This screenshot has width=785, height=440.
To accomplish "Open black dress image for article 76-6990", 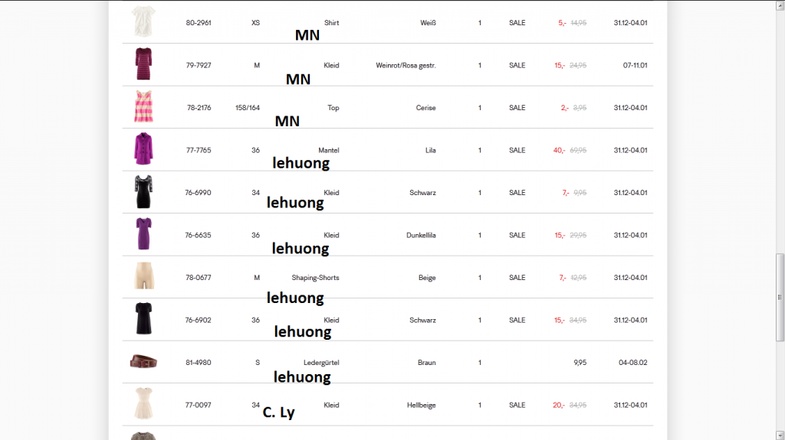I will tap(143, 192).
